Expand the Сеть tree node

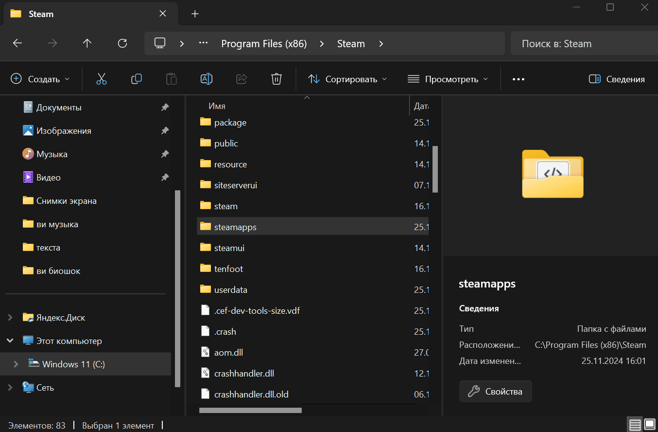10,387
